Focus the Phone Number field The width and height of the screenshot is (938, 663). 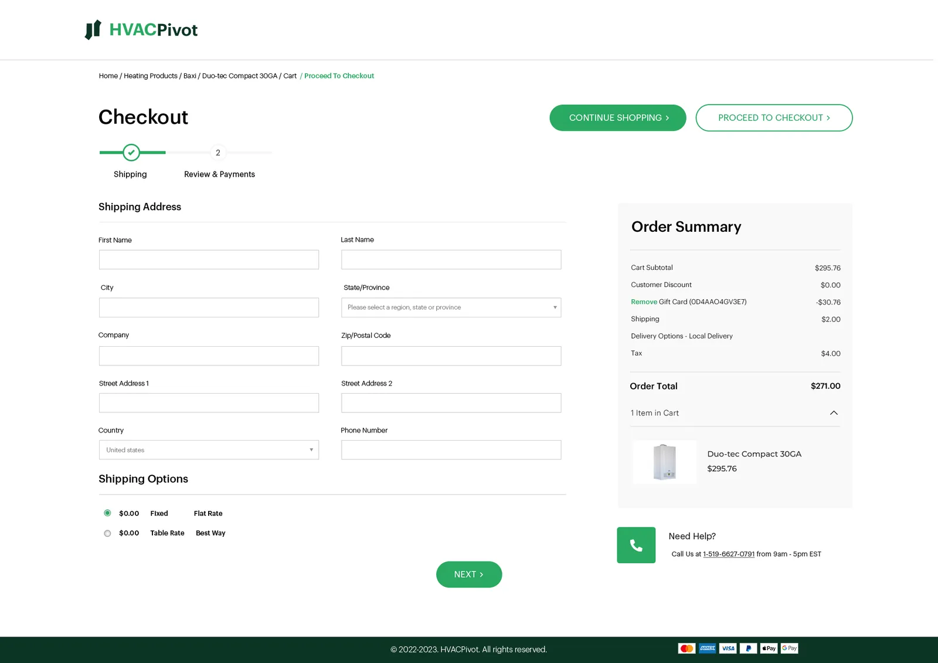point(451,450)
